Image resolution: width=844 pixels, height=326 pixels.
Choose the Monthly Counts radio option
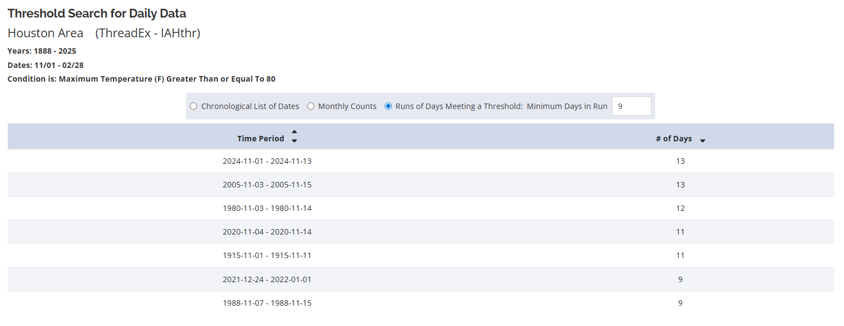coord(311,106)
